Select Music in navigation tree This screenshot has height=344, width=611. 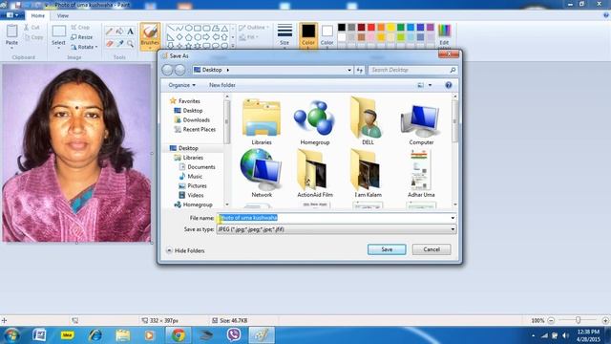point(191,176)
